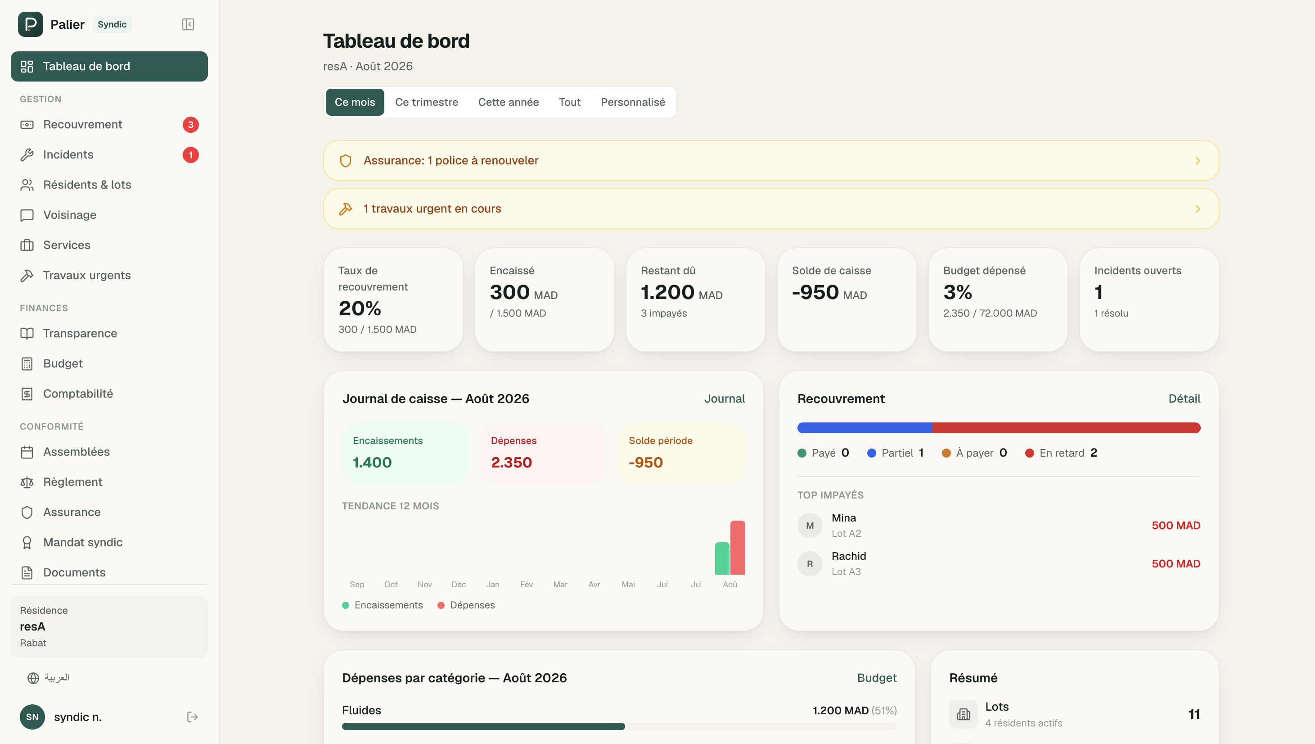Image resolution: width=1315 pixels, height=744 pixels.
Task: Switch language with the globe icon
Action: click(33, 678)
